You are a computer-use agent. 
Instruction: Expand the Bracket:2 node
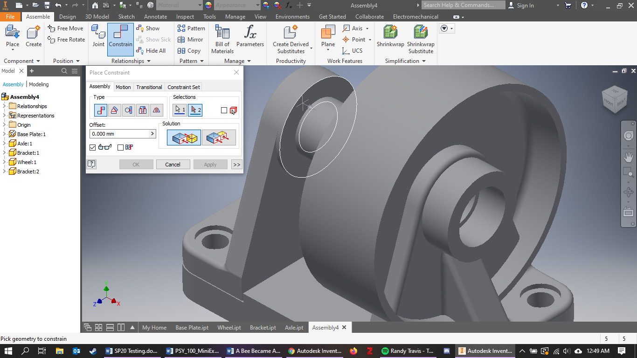coord(4,172)
